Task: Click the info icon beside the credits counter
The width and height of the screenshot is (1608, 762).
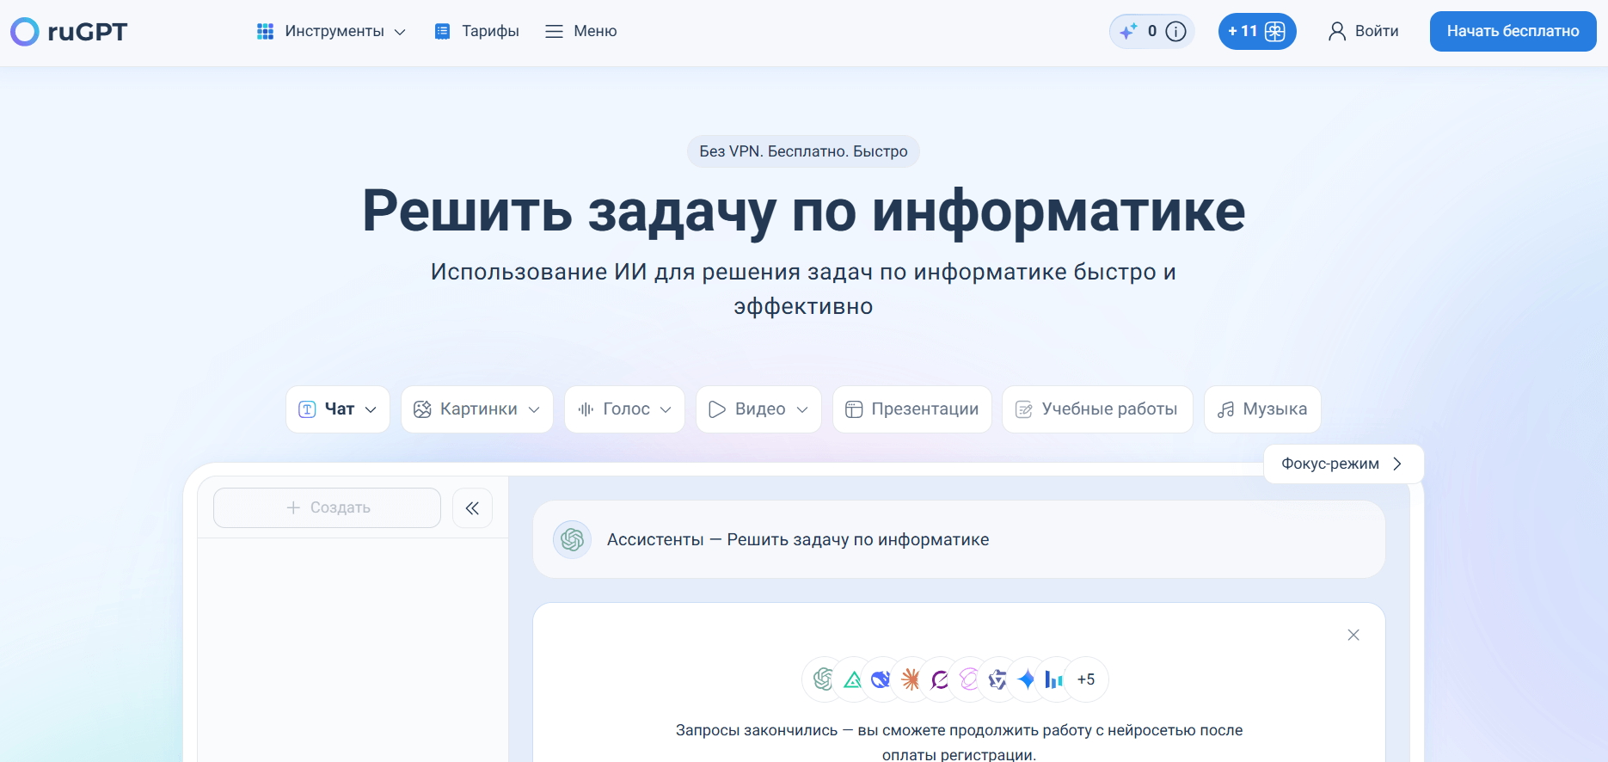Action: coord(1175,32)
